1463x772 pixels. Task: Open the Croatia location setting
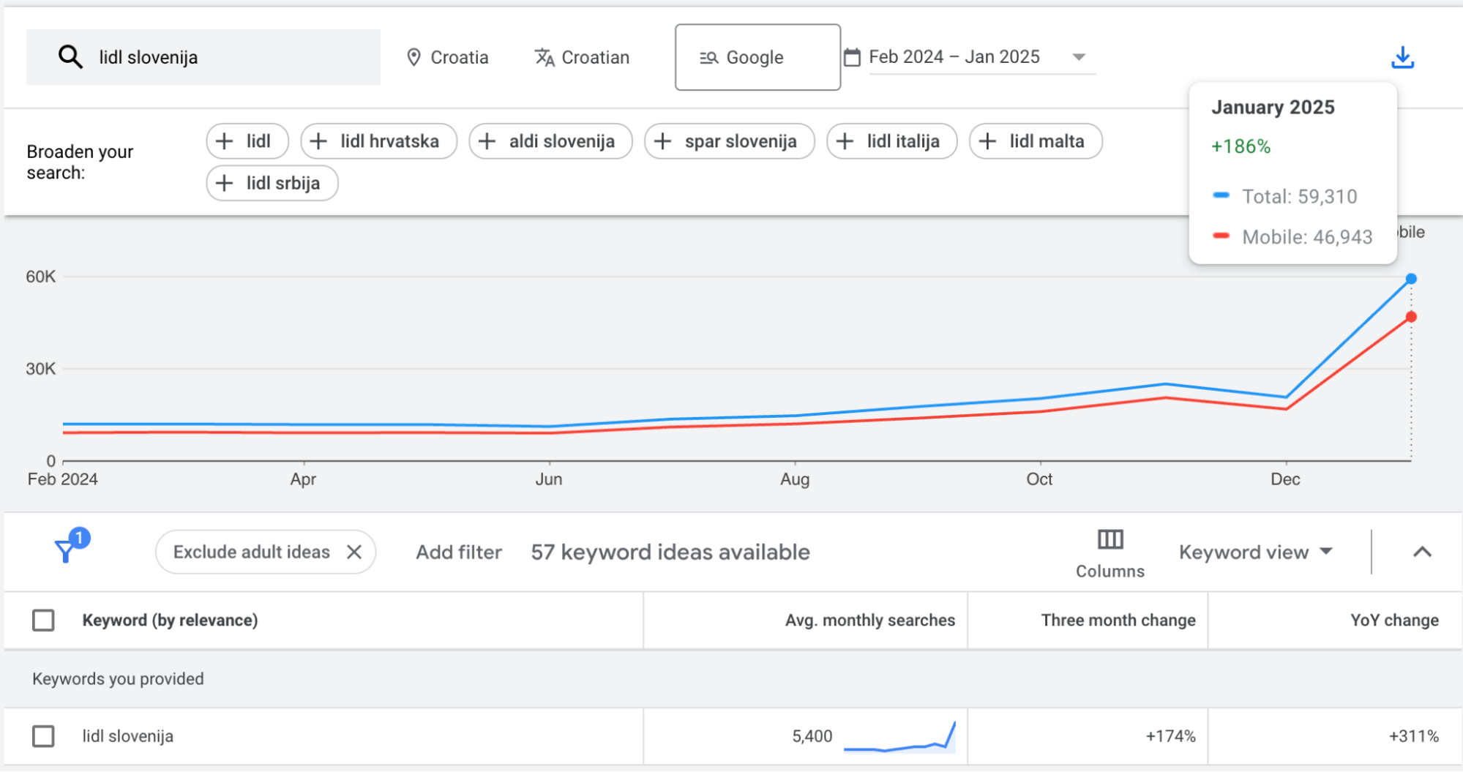(x=447, y=57)
